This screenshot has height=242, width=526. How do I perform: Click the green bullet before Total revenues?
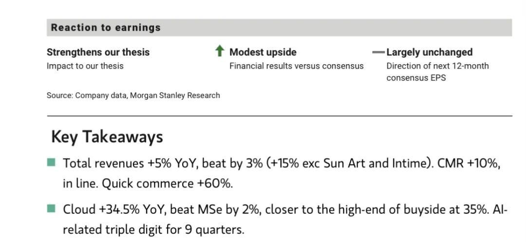[x=51, y=162]
